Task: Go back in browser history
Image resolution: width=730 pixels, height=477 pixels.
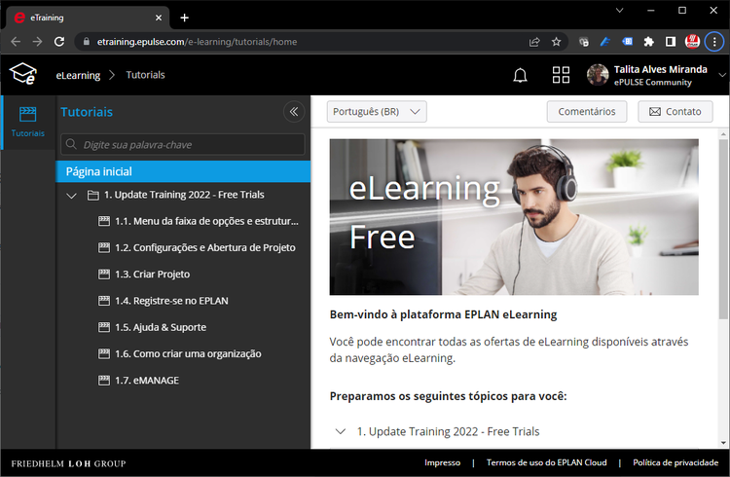Action: [16, 42]
